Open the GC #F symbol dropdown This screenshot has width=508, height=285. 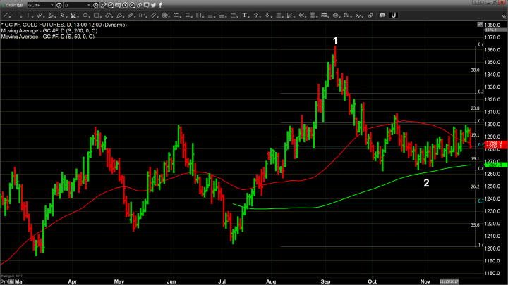tap(52, 5)
